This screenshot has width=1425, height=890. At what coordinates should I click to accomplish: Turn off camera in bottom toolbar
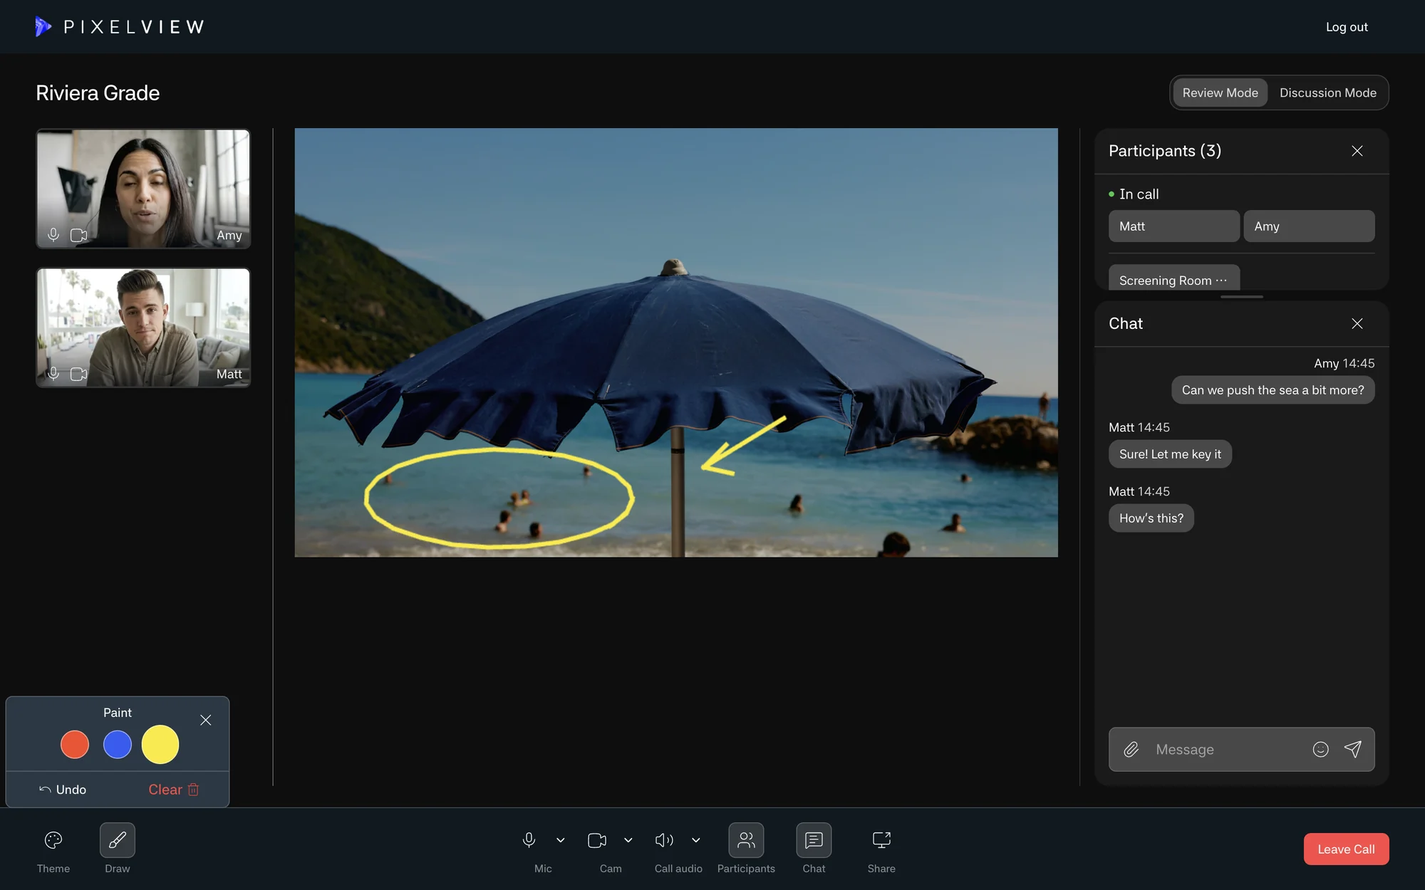(597, 840)
